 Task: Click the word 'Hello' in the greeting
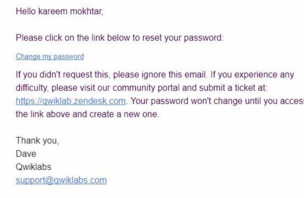pos(26,11)
